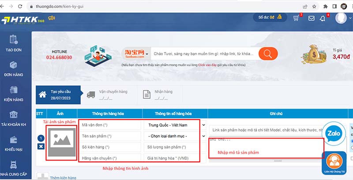The width and height of the screenshot is (353, 180).
Task: Click the browser share page icon
Action: tap(305, 7)
